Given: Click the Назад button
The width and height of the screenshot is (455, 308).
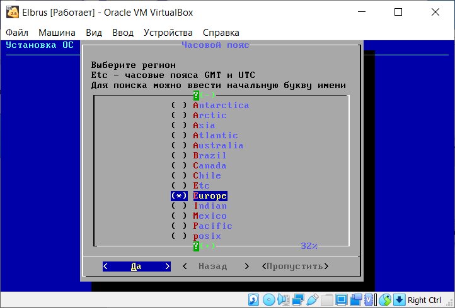Looking at the screenshot, I should pos(212,267).
